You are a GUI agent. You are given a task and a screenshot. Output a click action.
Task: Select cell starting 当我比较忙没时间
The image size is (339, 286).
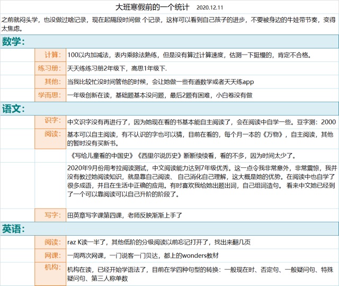202,82
